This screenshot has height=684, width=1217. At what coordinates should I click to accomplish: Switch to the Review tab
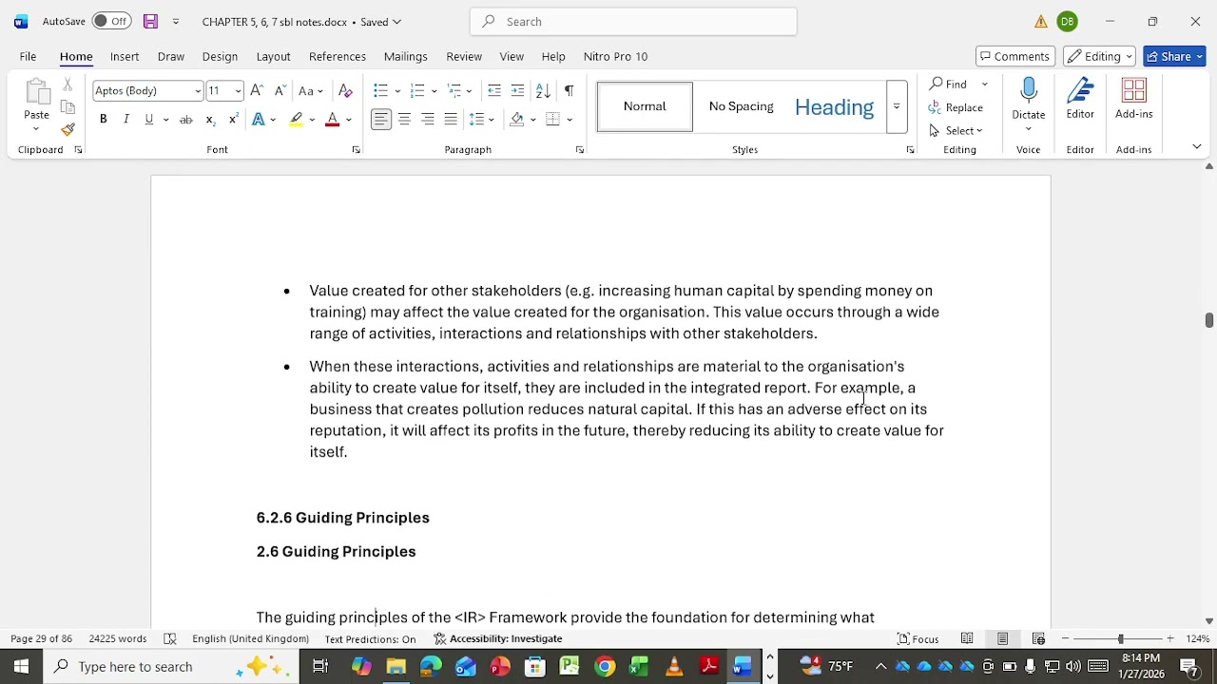[464, 56]
